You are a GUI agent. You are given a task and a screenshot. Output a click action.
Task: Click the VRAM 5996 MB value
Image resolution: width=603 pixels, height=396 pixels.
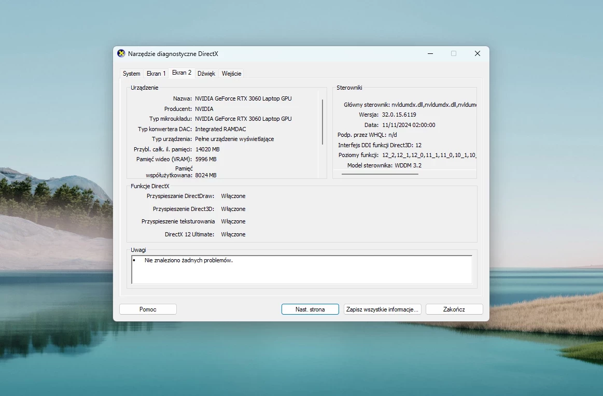[x=206, y=159]
